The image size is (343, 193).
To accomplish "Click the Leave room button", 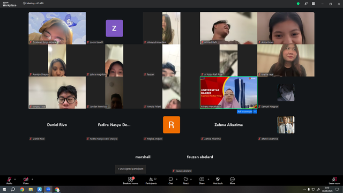I will coord(334,181).
